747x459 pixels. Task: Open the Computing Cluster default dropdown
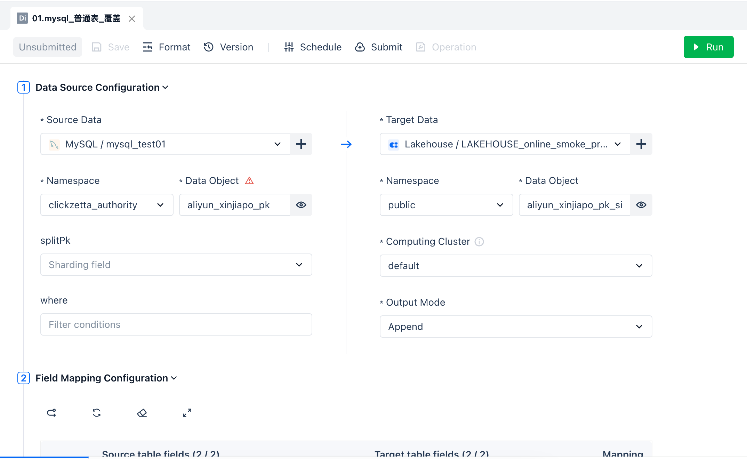click(x=515, y=266)
